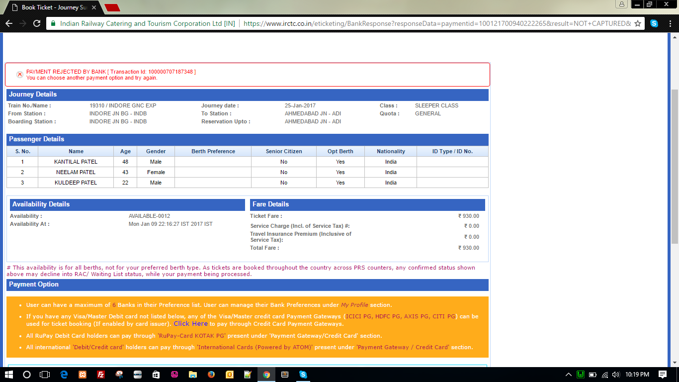
Task: Open the Windows Start menu
Action: pos(9,375)
